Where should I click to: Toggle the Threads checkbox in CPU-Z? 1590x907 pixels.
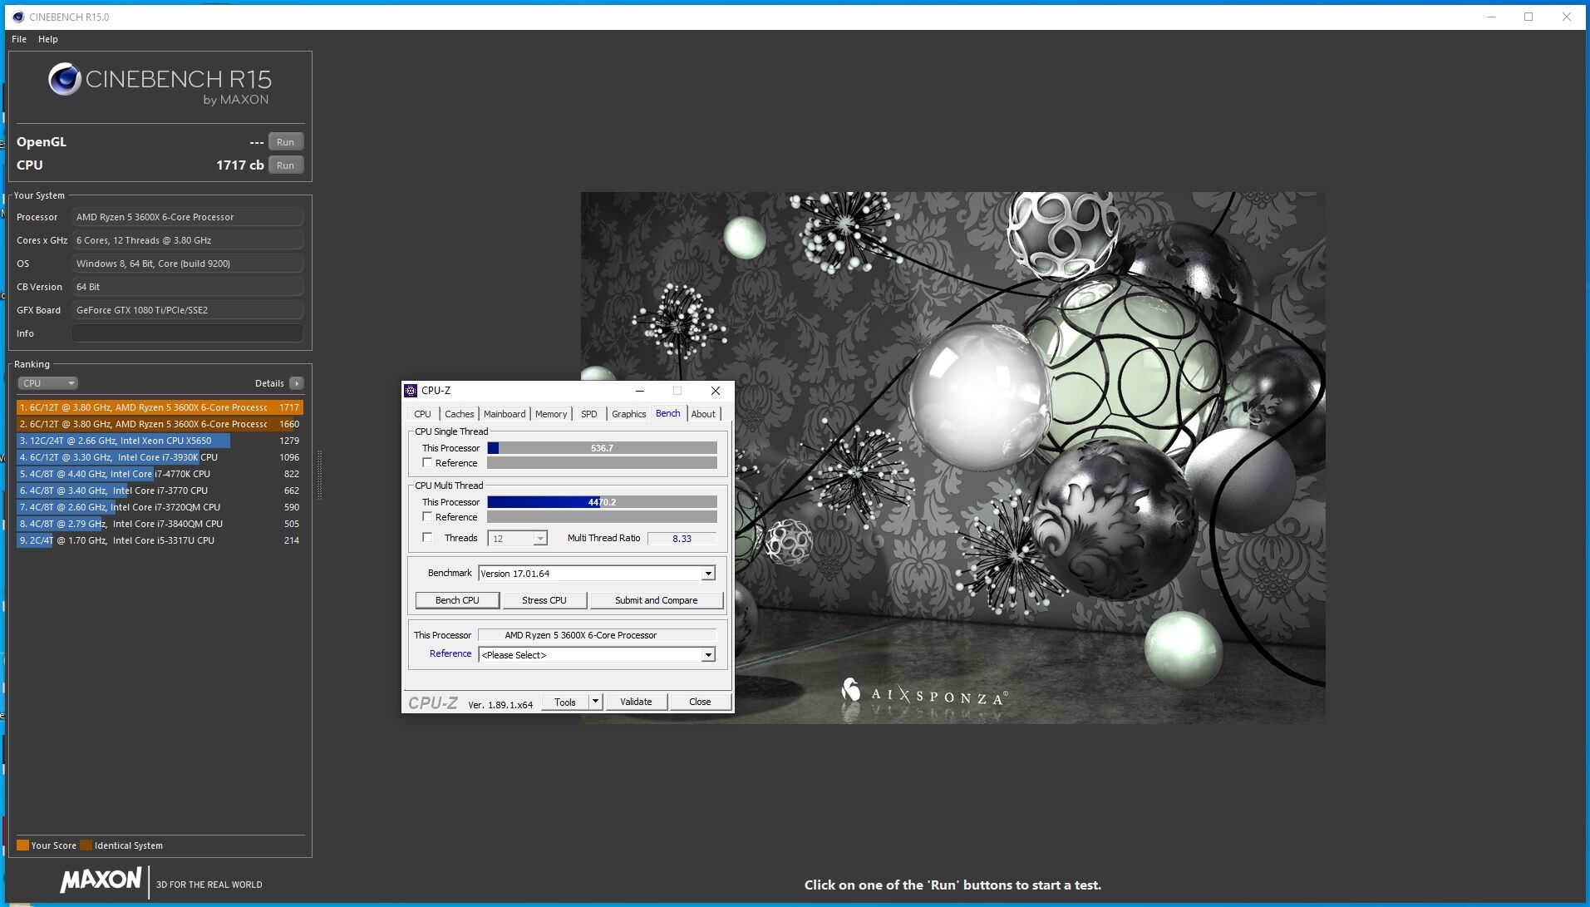click(x=427, y=538)
